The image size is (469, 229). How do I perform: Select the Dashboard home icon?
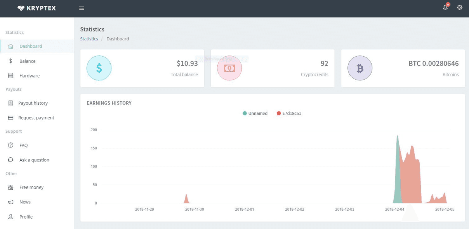click(10, 46)
